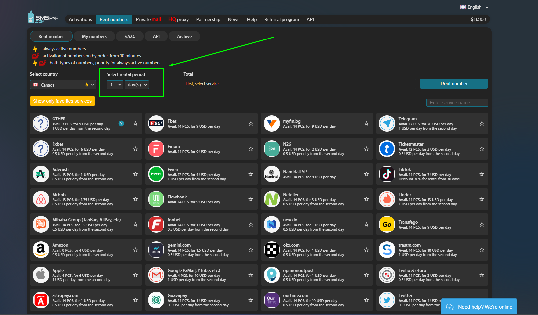Choose the Guavapay G icon
538x315 pixels.
156,300
